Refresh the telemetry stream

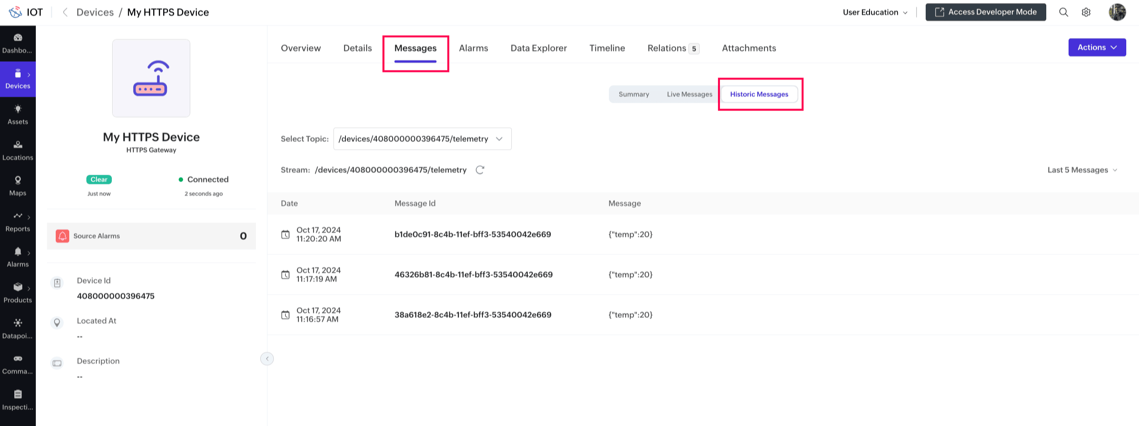click(480, 170)
